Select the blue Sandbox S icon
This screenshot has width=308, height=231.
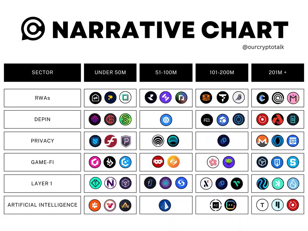click(x=293, y=162)
